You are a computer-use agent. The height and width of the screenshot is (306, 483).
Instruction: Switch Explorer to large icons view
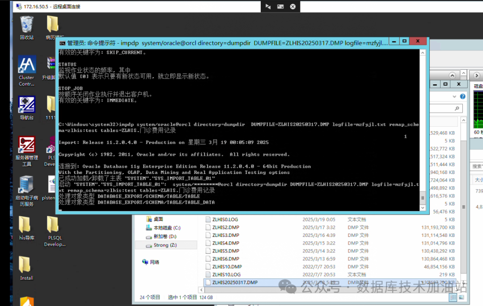pos(461,297)
